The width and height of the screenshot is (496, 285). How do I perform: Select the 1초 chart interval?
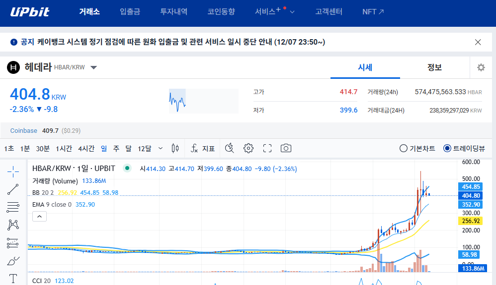click(9, 148)
